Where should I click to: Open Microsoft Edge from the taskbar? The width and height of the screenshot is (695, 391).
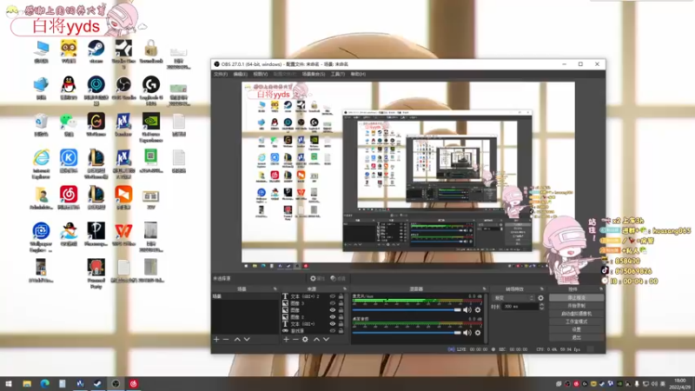click(x=45, y=383)
